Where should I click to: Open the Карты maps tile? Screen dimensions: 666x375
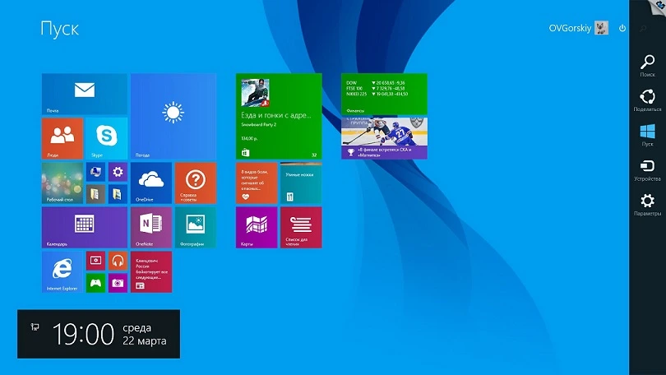click(x=257, y=227)
